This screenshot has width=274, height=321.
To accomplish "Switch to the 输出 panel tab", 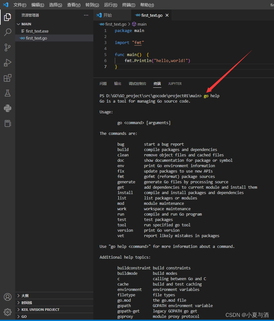I will point(118,84).
